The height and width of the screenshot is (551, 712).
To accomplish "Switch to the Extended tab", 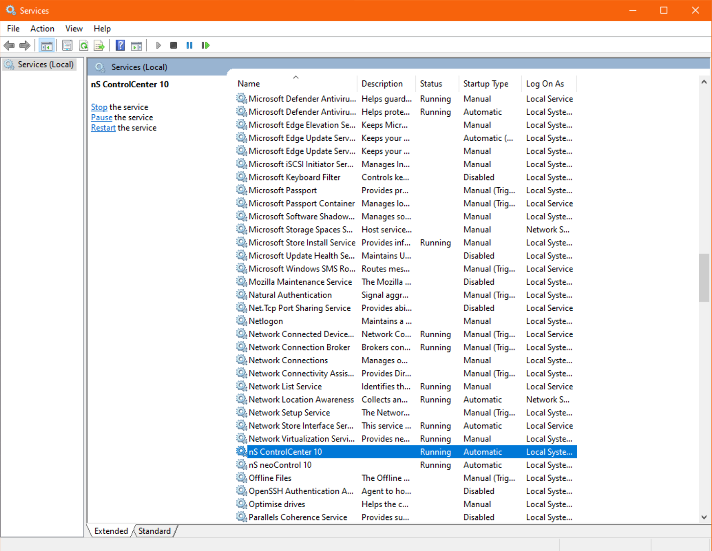I will point(111,531).
